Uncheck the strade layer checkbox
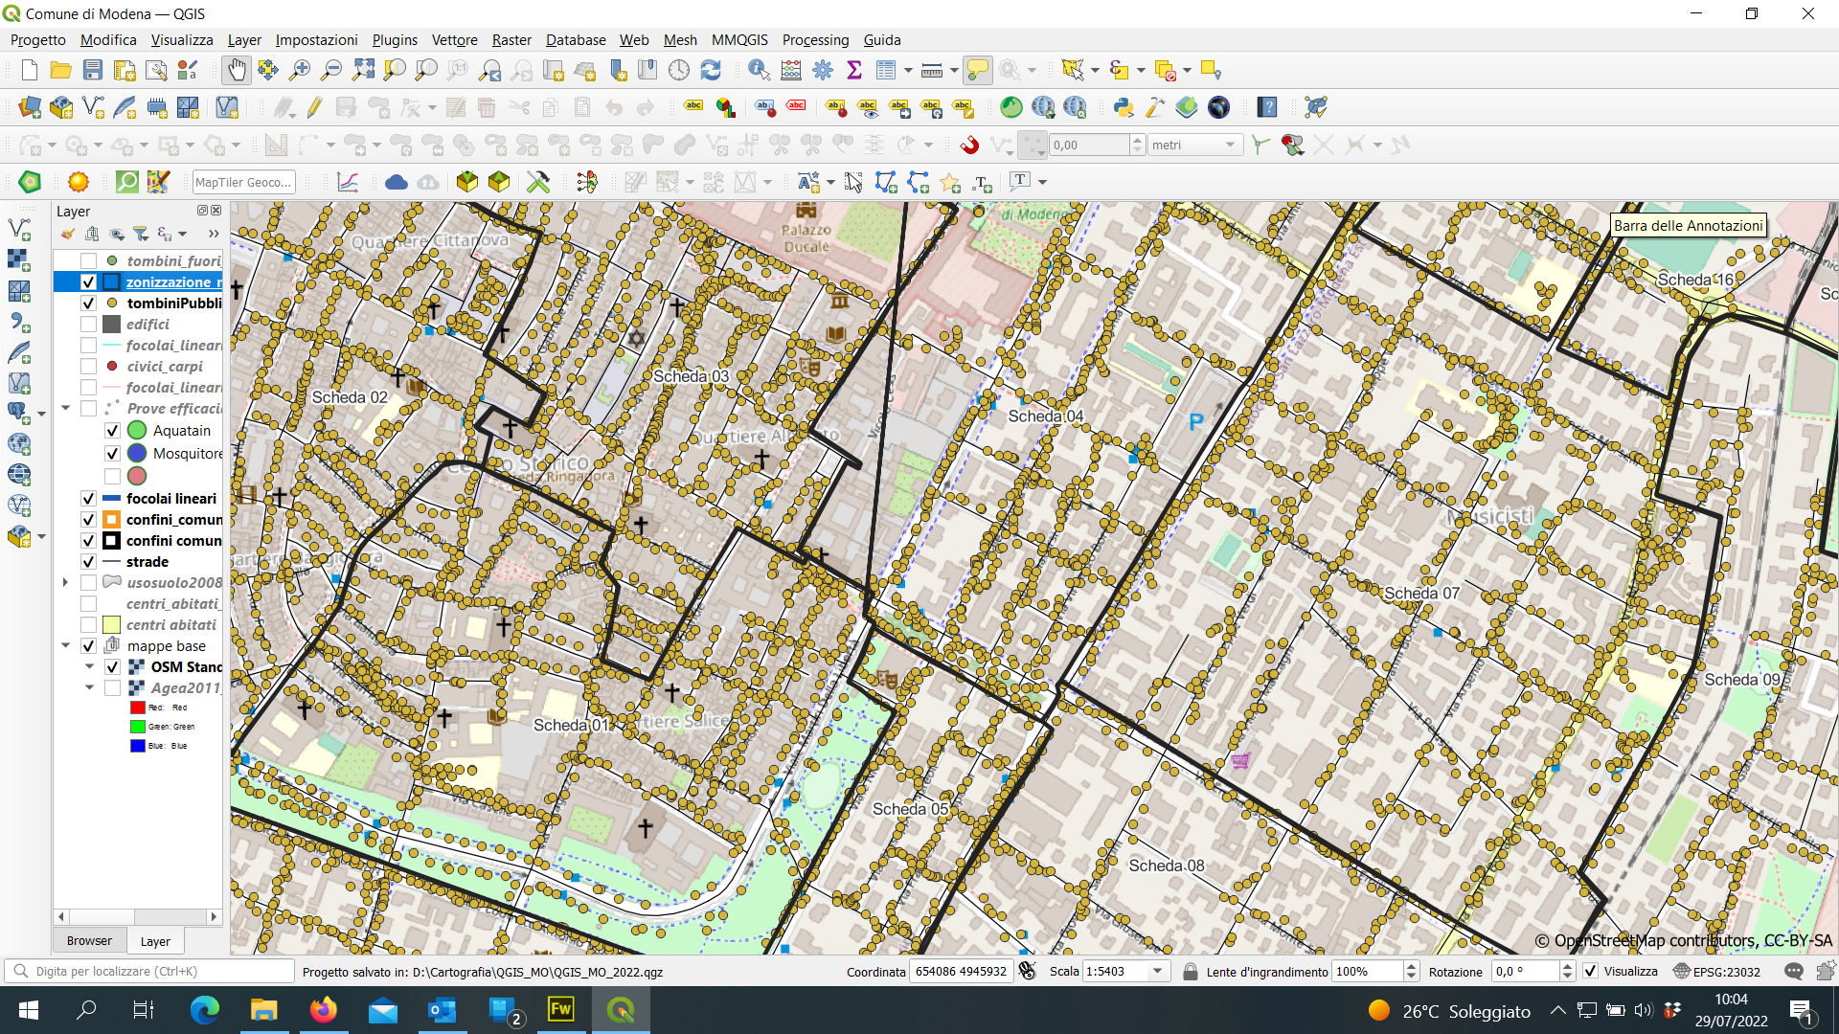The image size is (1839, 1034). [x=89, y=561]
